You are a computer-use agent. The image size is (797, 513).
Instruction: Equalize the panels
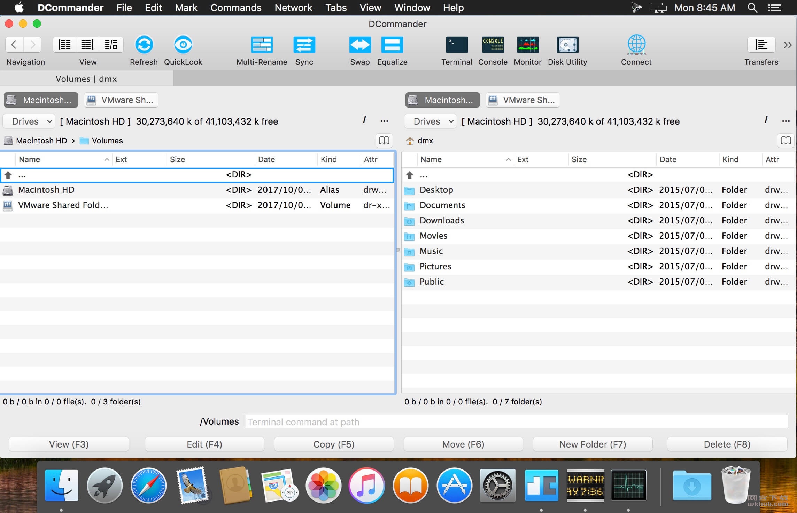[392, 45]
